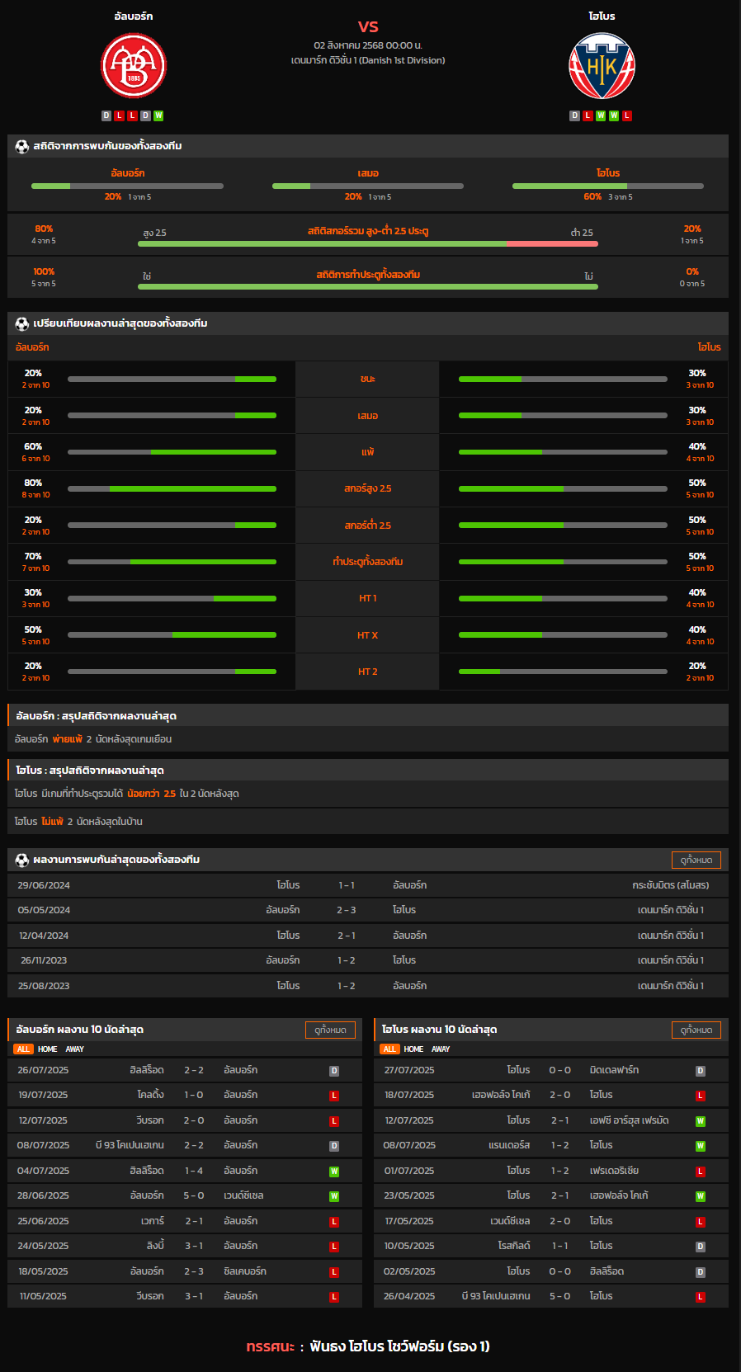741x1372 pixels.
Task: Click the 'สกอร์ต่ำ 2.5' comparison row label
Action: (368, 526)
